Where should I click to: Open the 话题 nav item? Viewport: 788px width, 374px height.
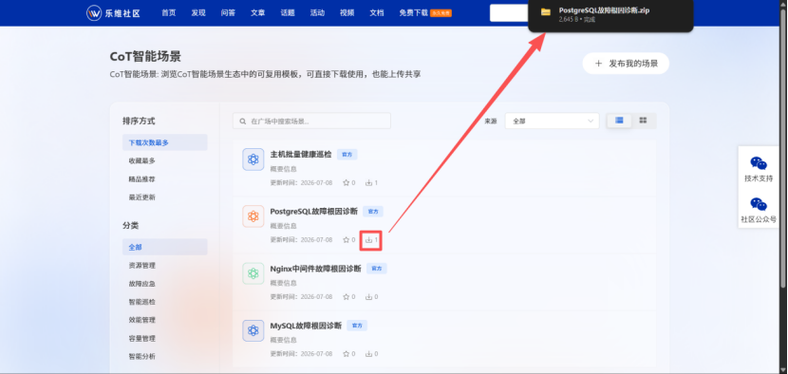point(288,13)
